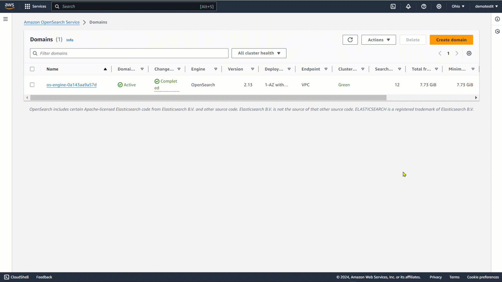Click the scrollbar left arrow
Screen dimensions: 502x282
coord(27,98)
